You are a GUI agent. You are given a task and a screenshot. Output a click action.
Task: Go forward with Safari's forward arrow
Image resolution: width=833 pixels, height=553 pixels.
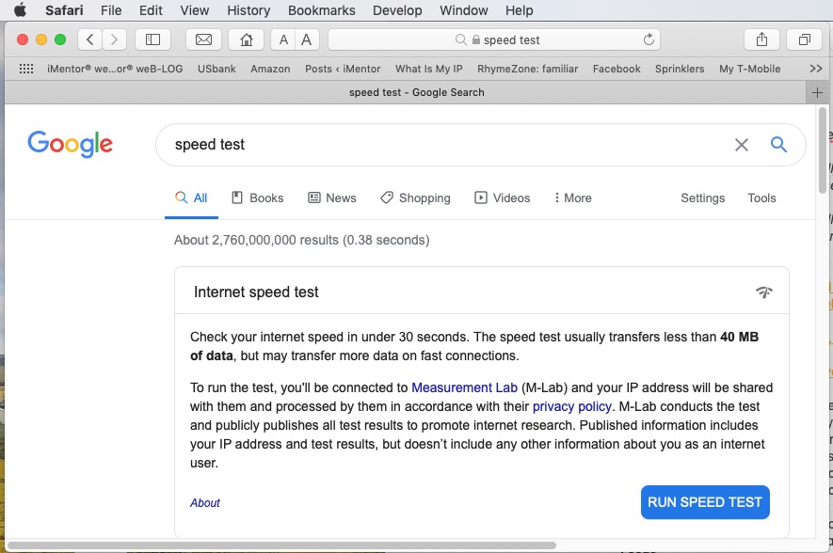point(114,39)
